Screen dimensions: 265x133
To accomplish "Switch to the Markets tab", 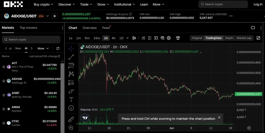I will tap(8, 28).
